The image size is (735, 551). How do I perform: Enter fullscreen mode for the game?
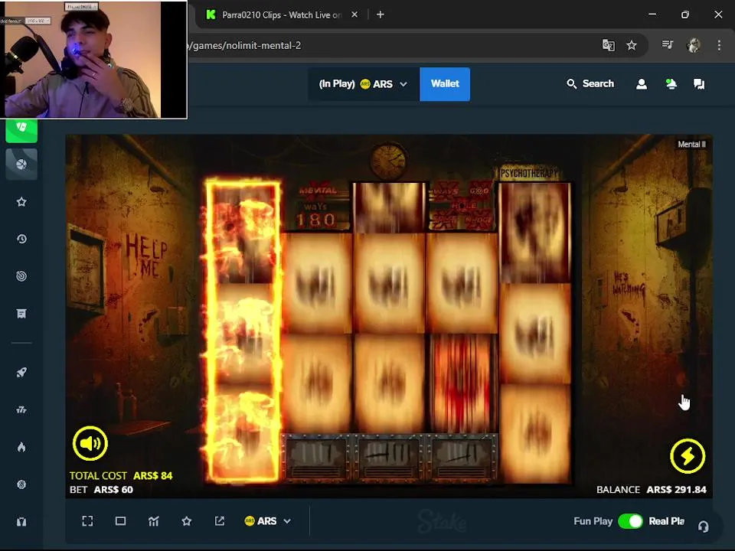coord(87,521)
